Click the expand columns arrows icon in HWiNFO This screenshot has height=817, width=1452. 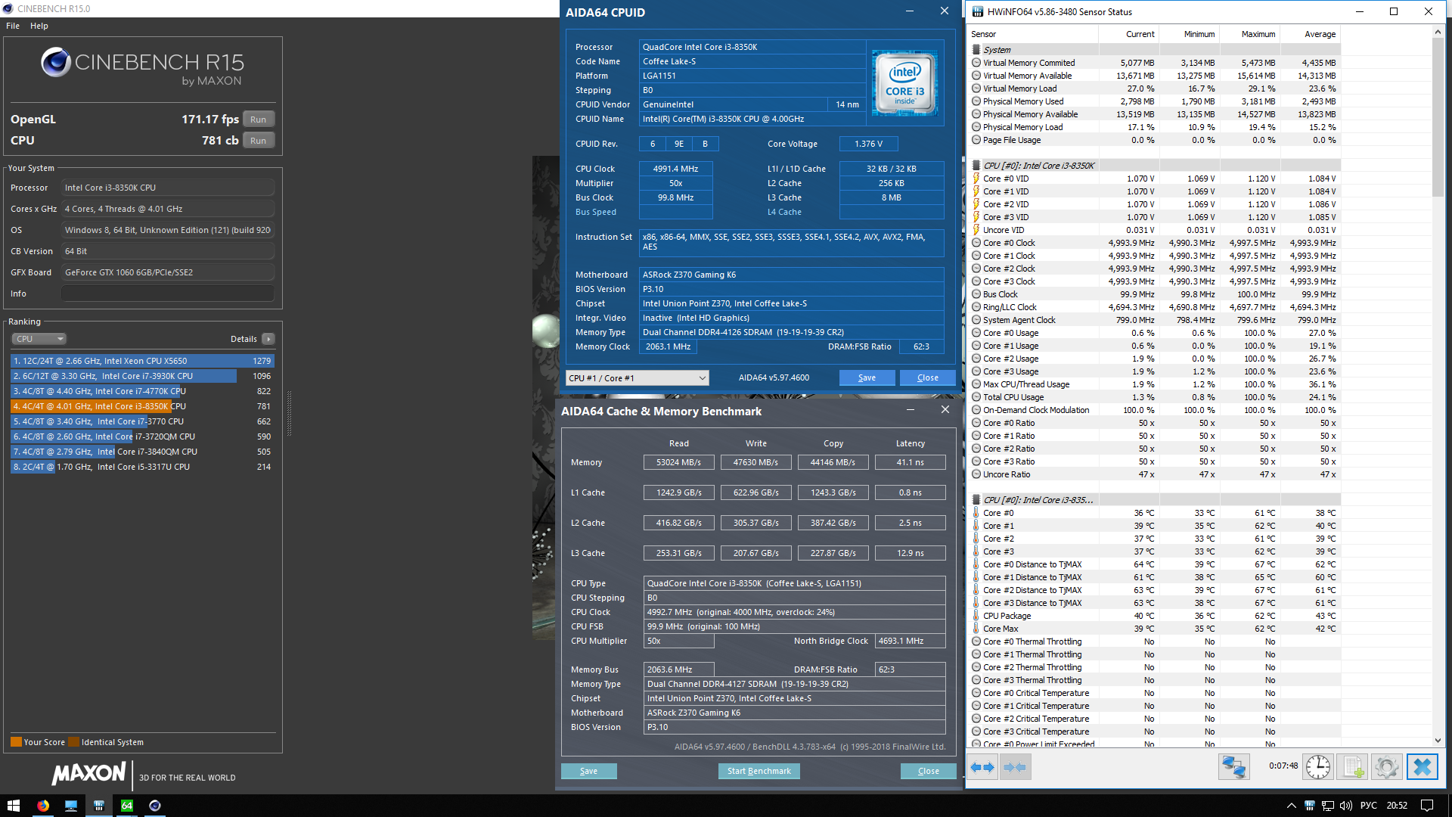(x=982, y=767)
